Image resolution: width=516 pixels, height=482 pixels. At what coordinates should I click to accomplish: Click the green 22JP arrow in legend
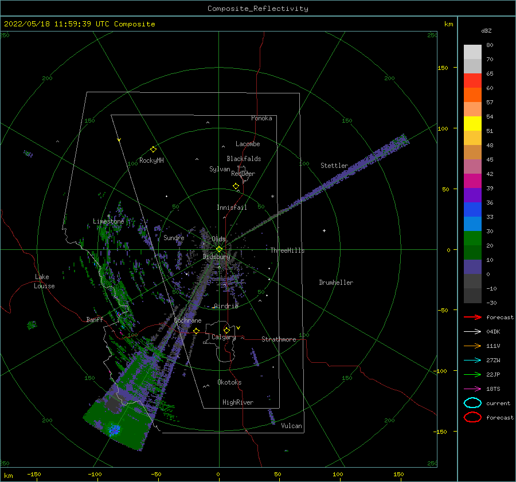coord(472,374)
